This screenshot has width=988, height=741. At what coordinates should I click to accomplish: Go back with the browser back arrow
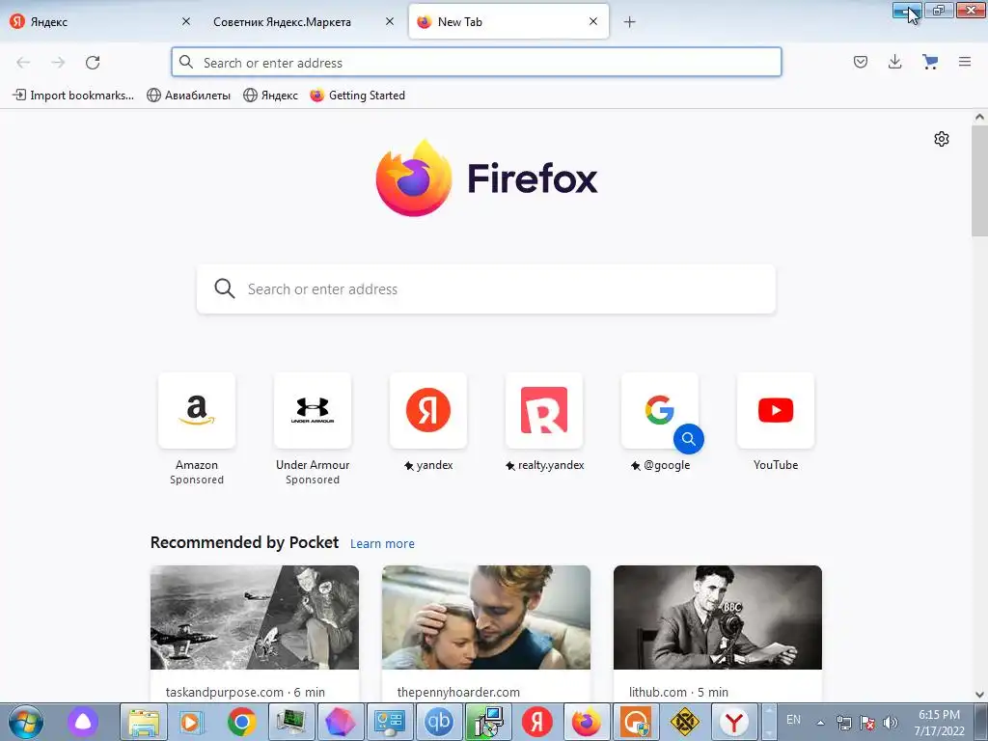pyautogui.click(x=23, y=63)
